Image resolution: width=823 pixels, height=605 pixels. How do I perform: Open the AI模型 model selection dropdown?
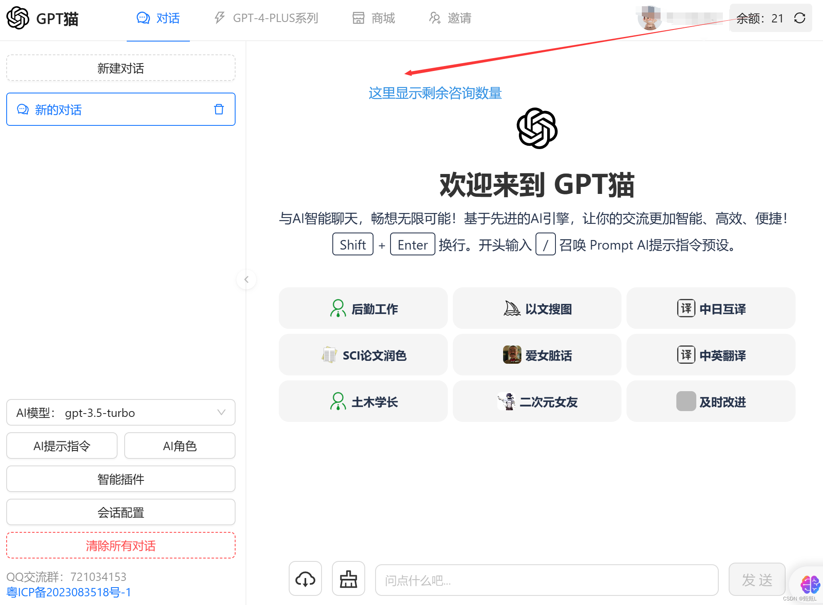(120, 412)
